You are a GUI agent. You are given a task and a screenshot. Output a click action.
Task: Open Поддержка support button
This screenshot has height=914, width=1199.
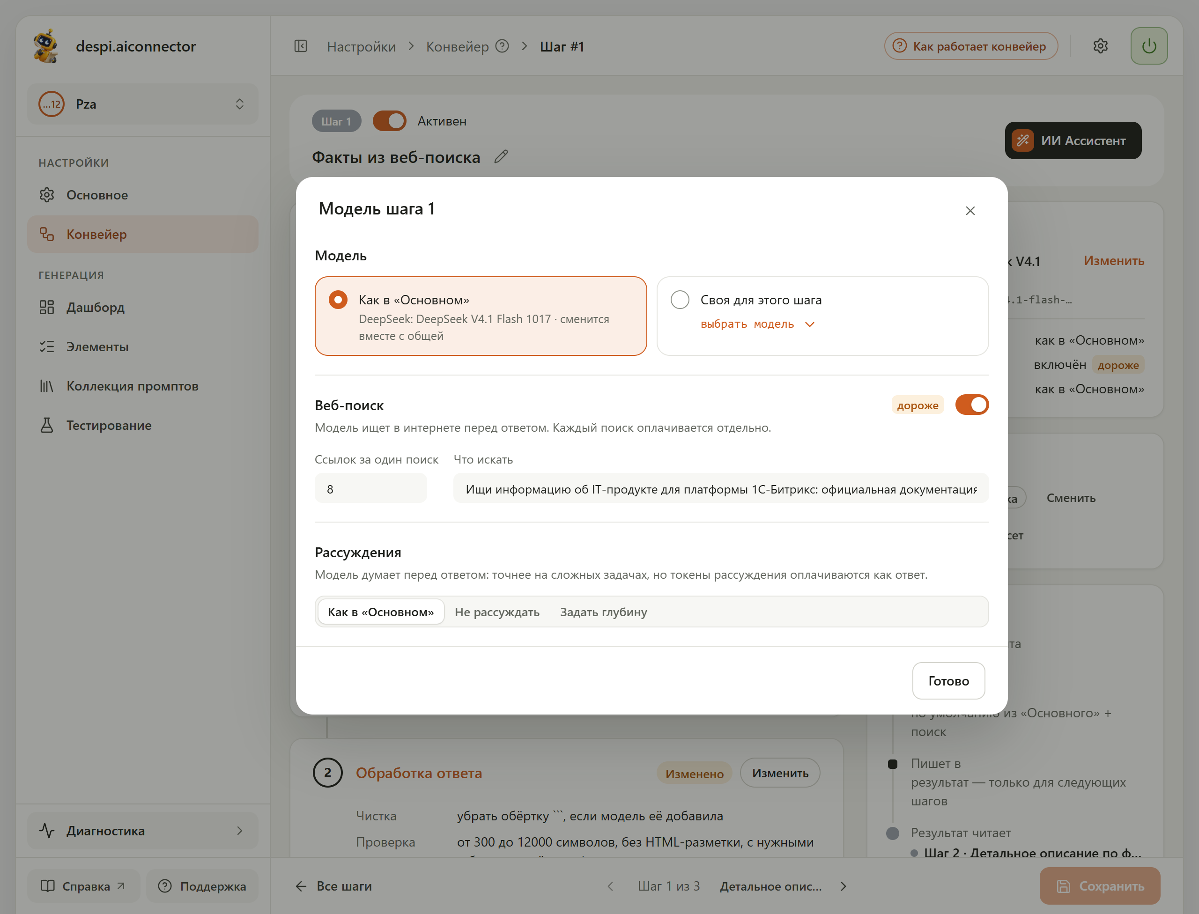click(x=202, y=886)
